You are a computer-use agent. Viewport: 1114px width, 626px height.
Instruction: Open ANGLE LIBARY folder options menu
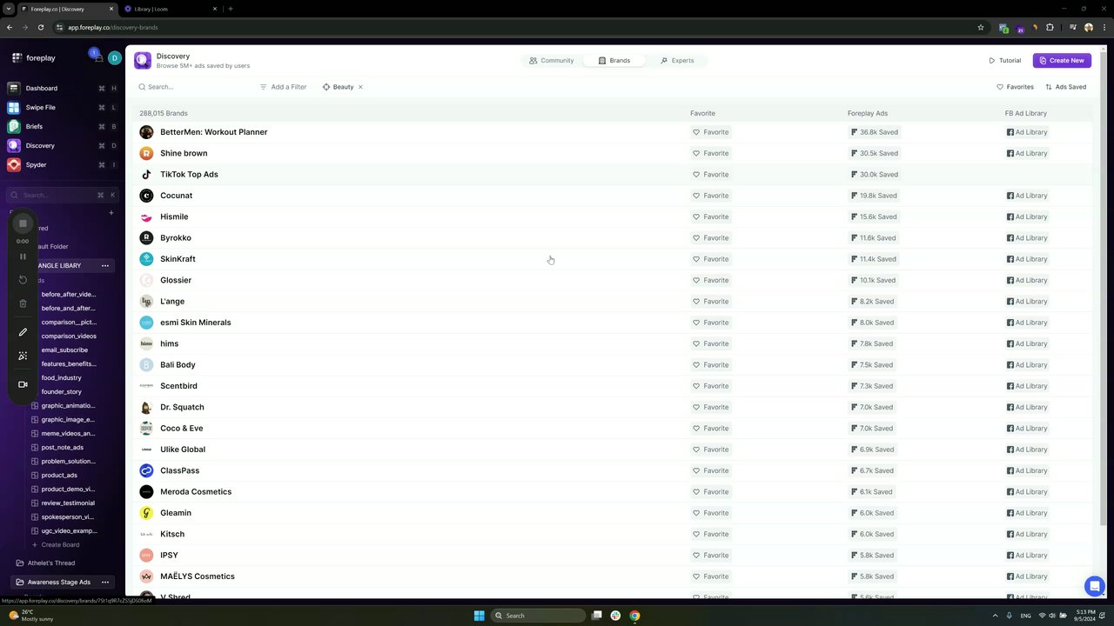click(x=105, y=265)
